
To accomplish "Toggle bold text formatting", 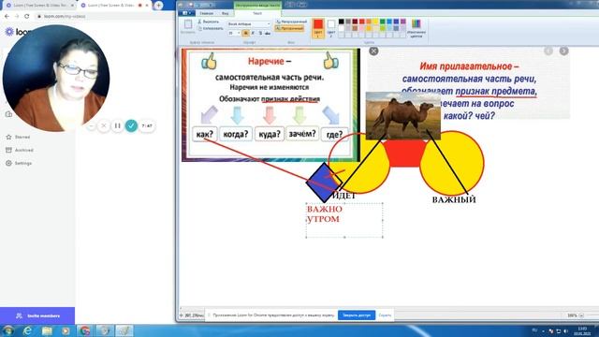I will point(245,34).
